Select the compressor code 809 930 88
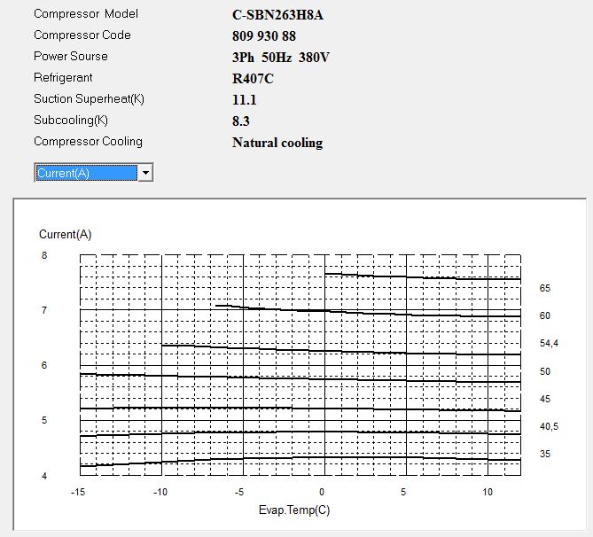This screenshot has width=593, height=537. point(264,36)
